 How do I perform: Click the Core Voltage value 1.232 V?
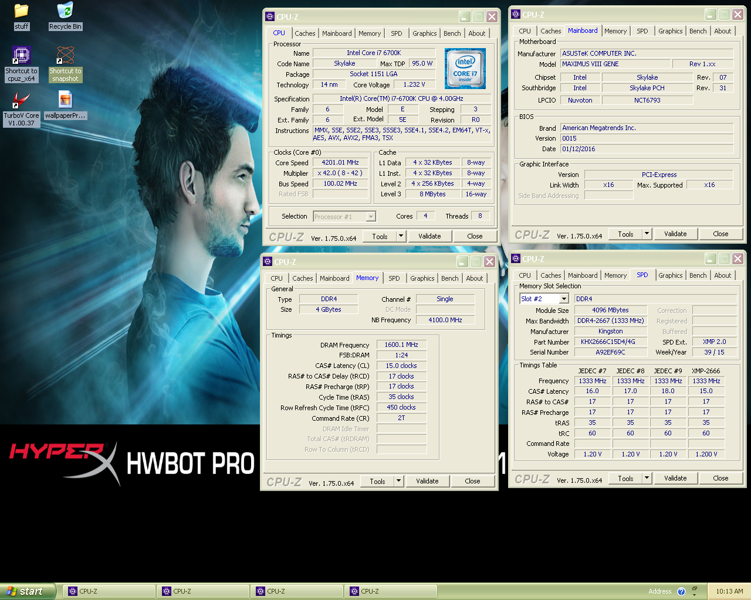[414, 84]
